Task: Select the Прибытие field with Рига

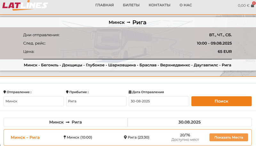Action: click(x=96, y=101)
